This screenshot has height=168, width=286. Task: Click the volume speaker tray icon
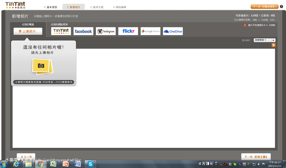[x=259, y=164]
